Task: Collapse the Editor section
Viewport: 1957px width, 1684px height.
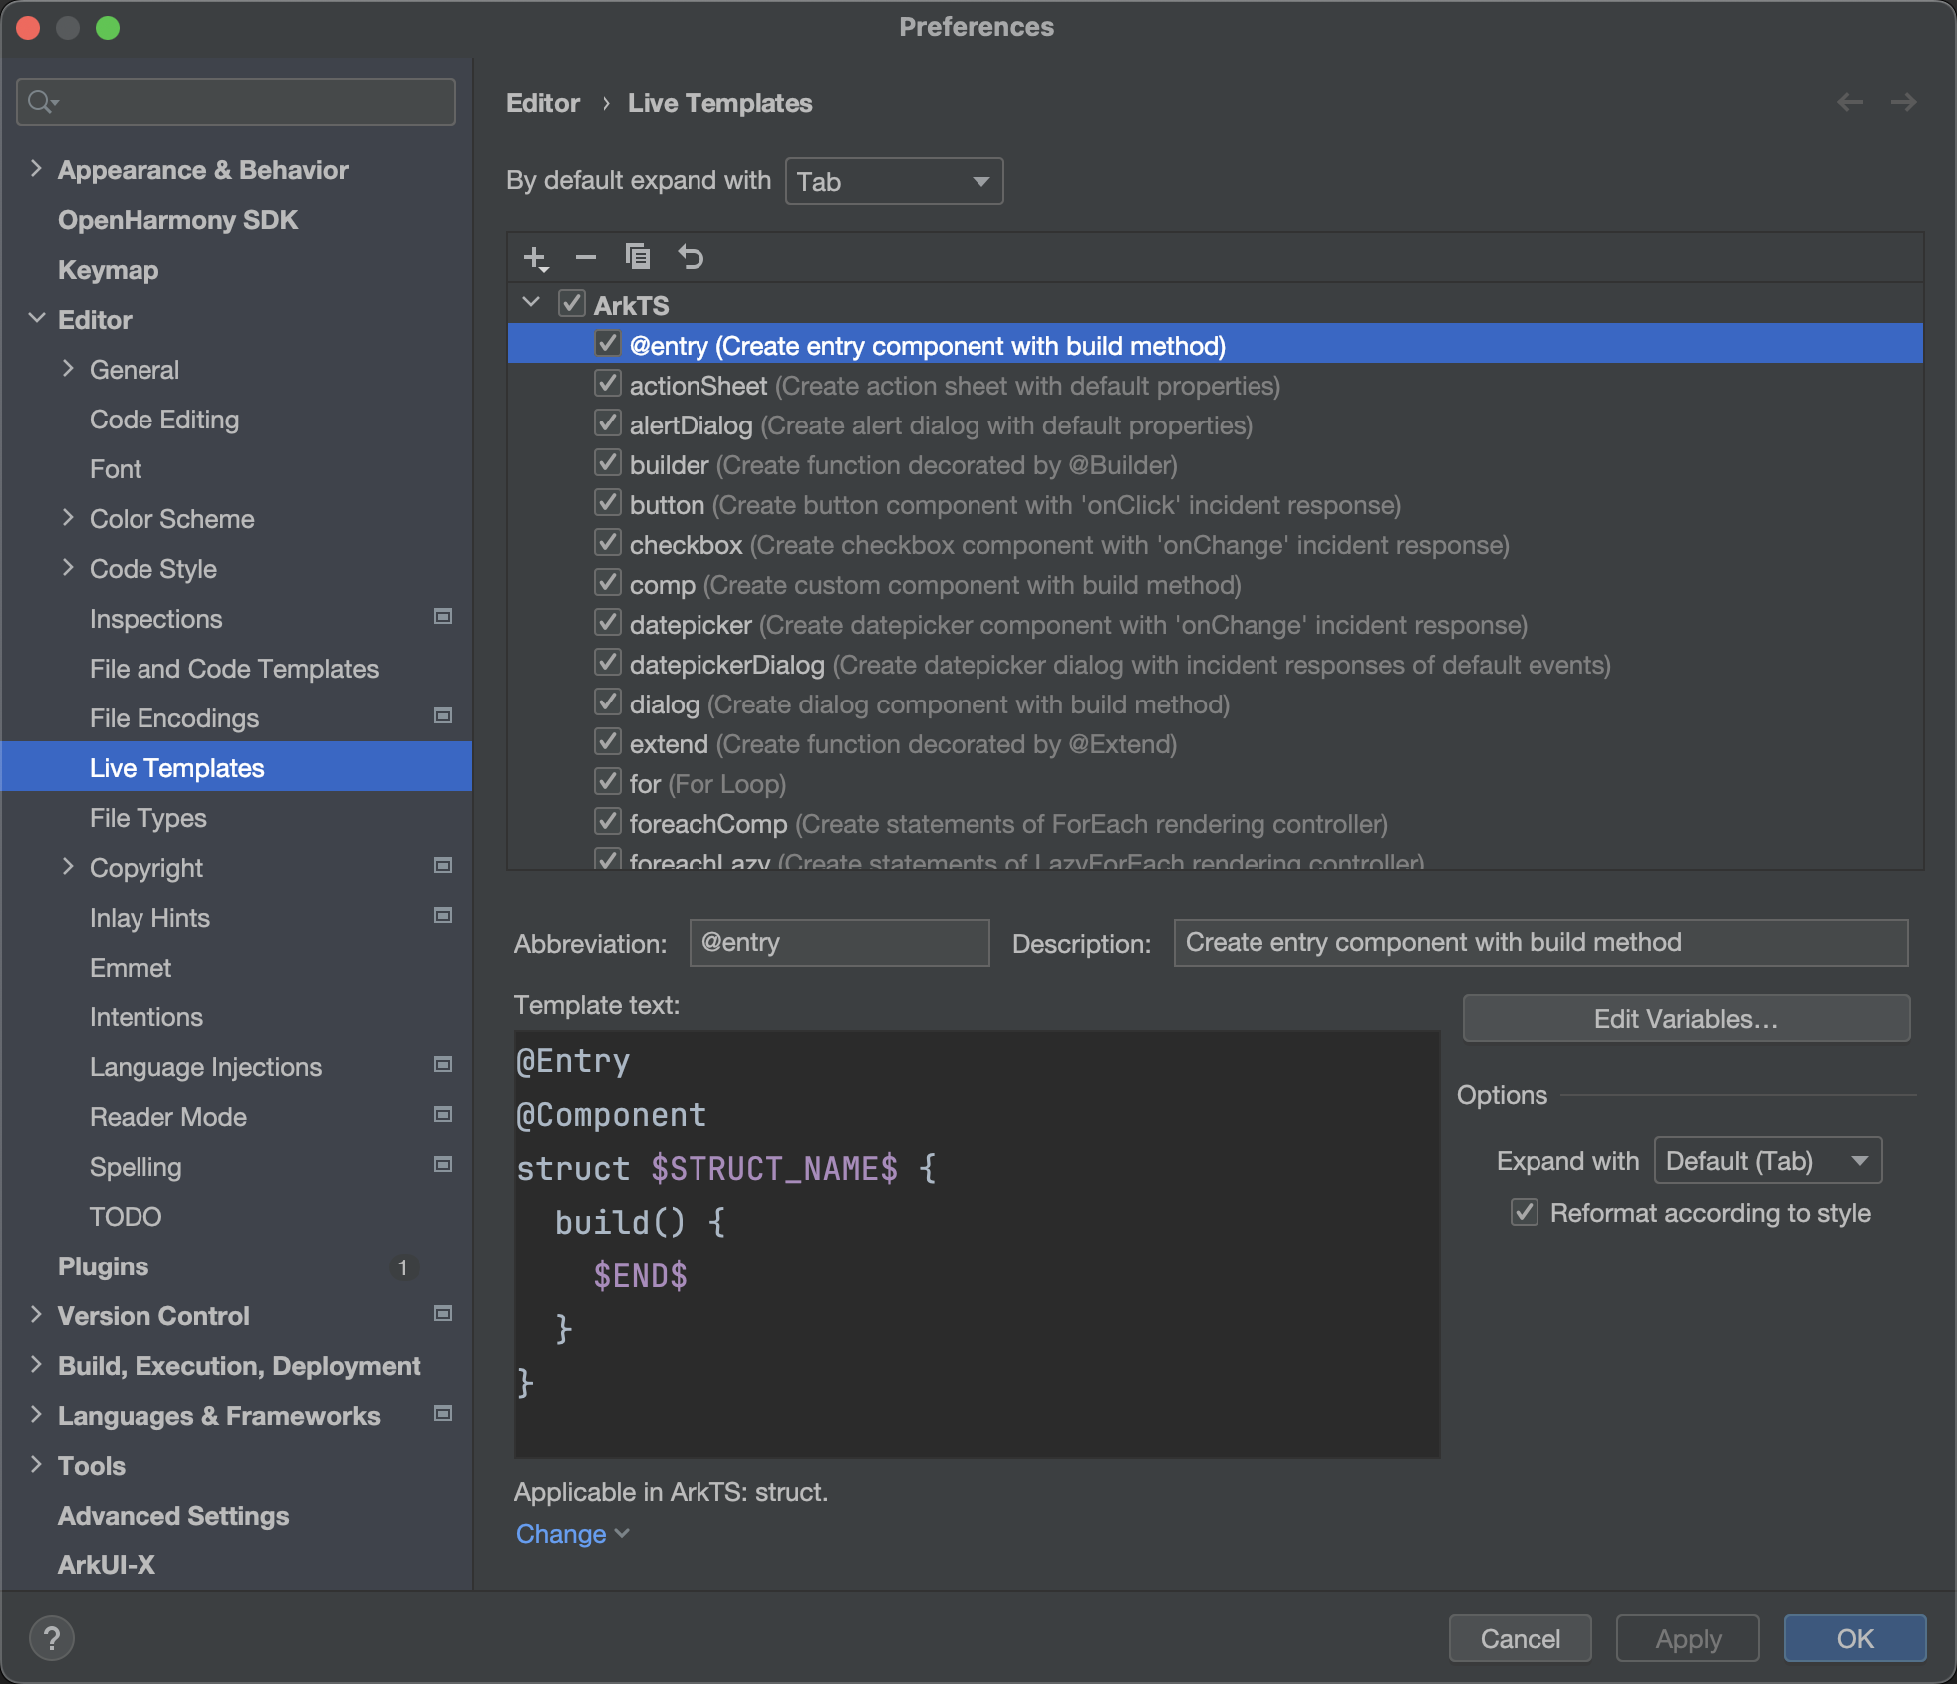Action: click(x=36, y=319)
